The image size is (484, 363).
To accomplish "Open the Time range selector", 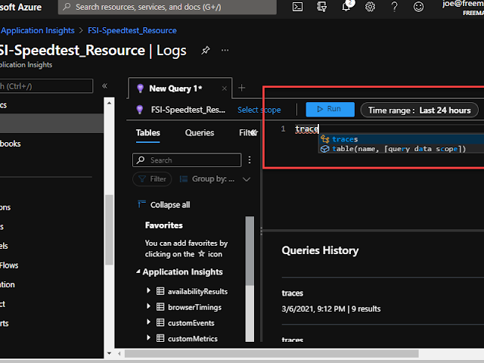I will point(419,110).
